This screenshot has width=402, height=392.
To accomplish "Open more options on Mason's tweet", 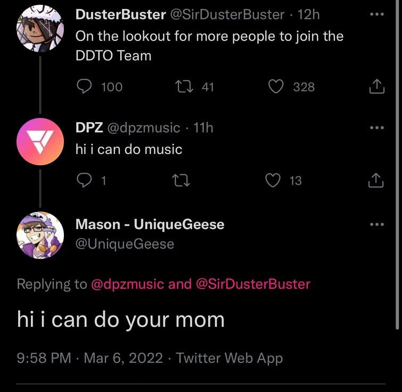I will click(x=376, y=225).
